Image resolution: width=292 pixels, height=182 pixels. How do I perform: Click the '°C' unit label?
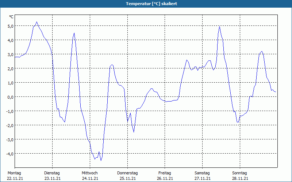coord(11,17)
